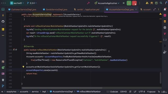Image resolution: width=168 pixels, height=94 pixels.
Task: Stop the running processes red button
Action: coord(134,3)
